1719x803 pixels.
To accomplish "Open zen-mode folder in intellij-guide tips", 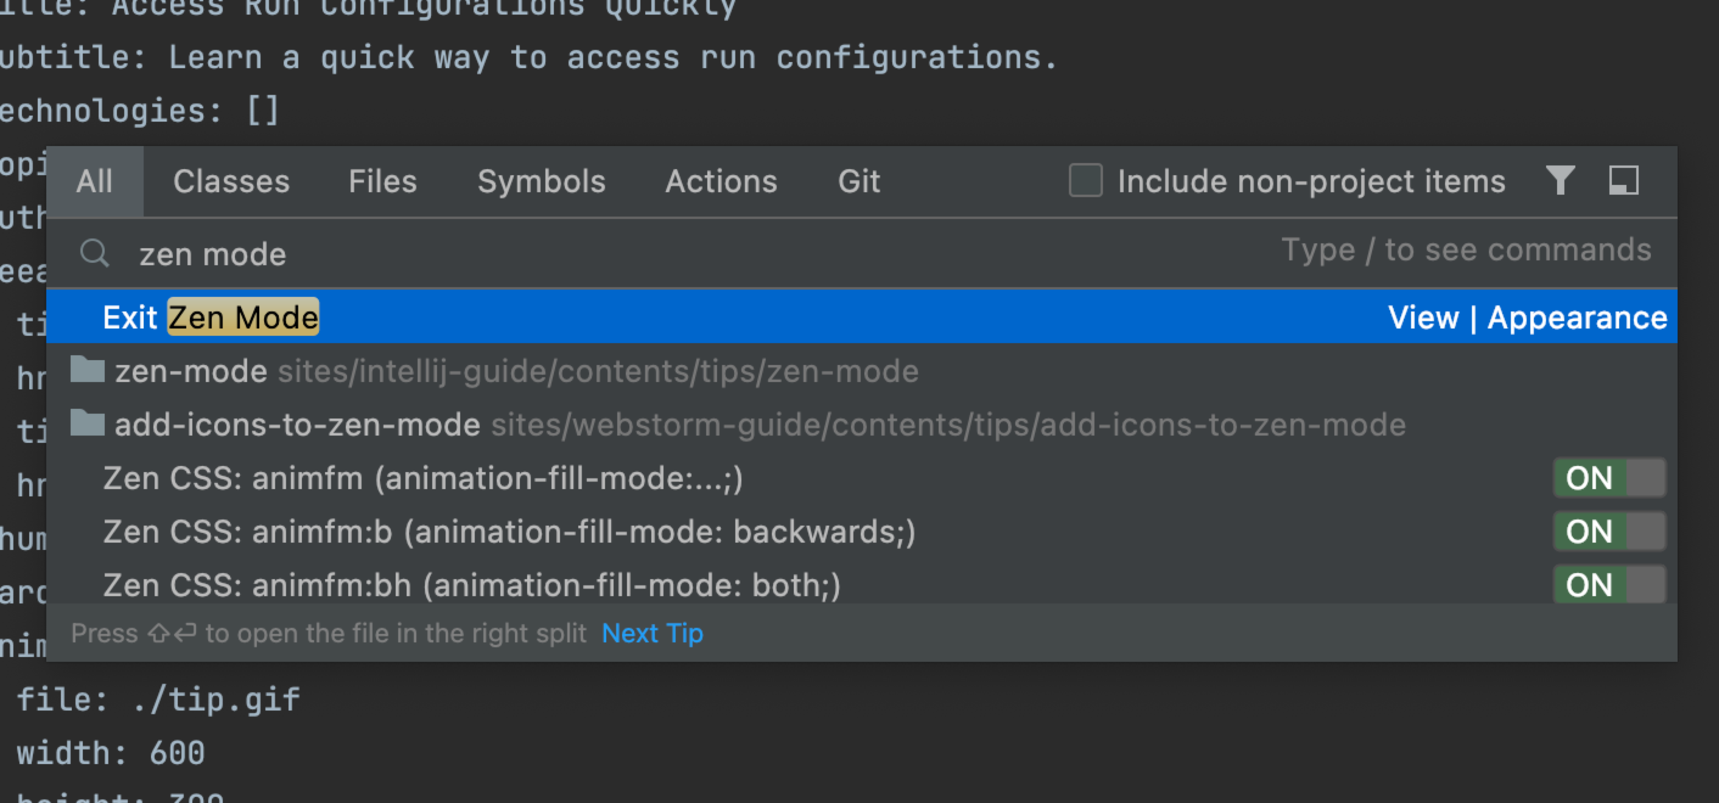I will click(x=861, y=371).
